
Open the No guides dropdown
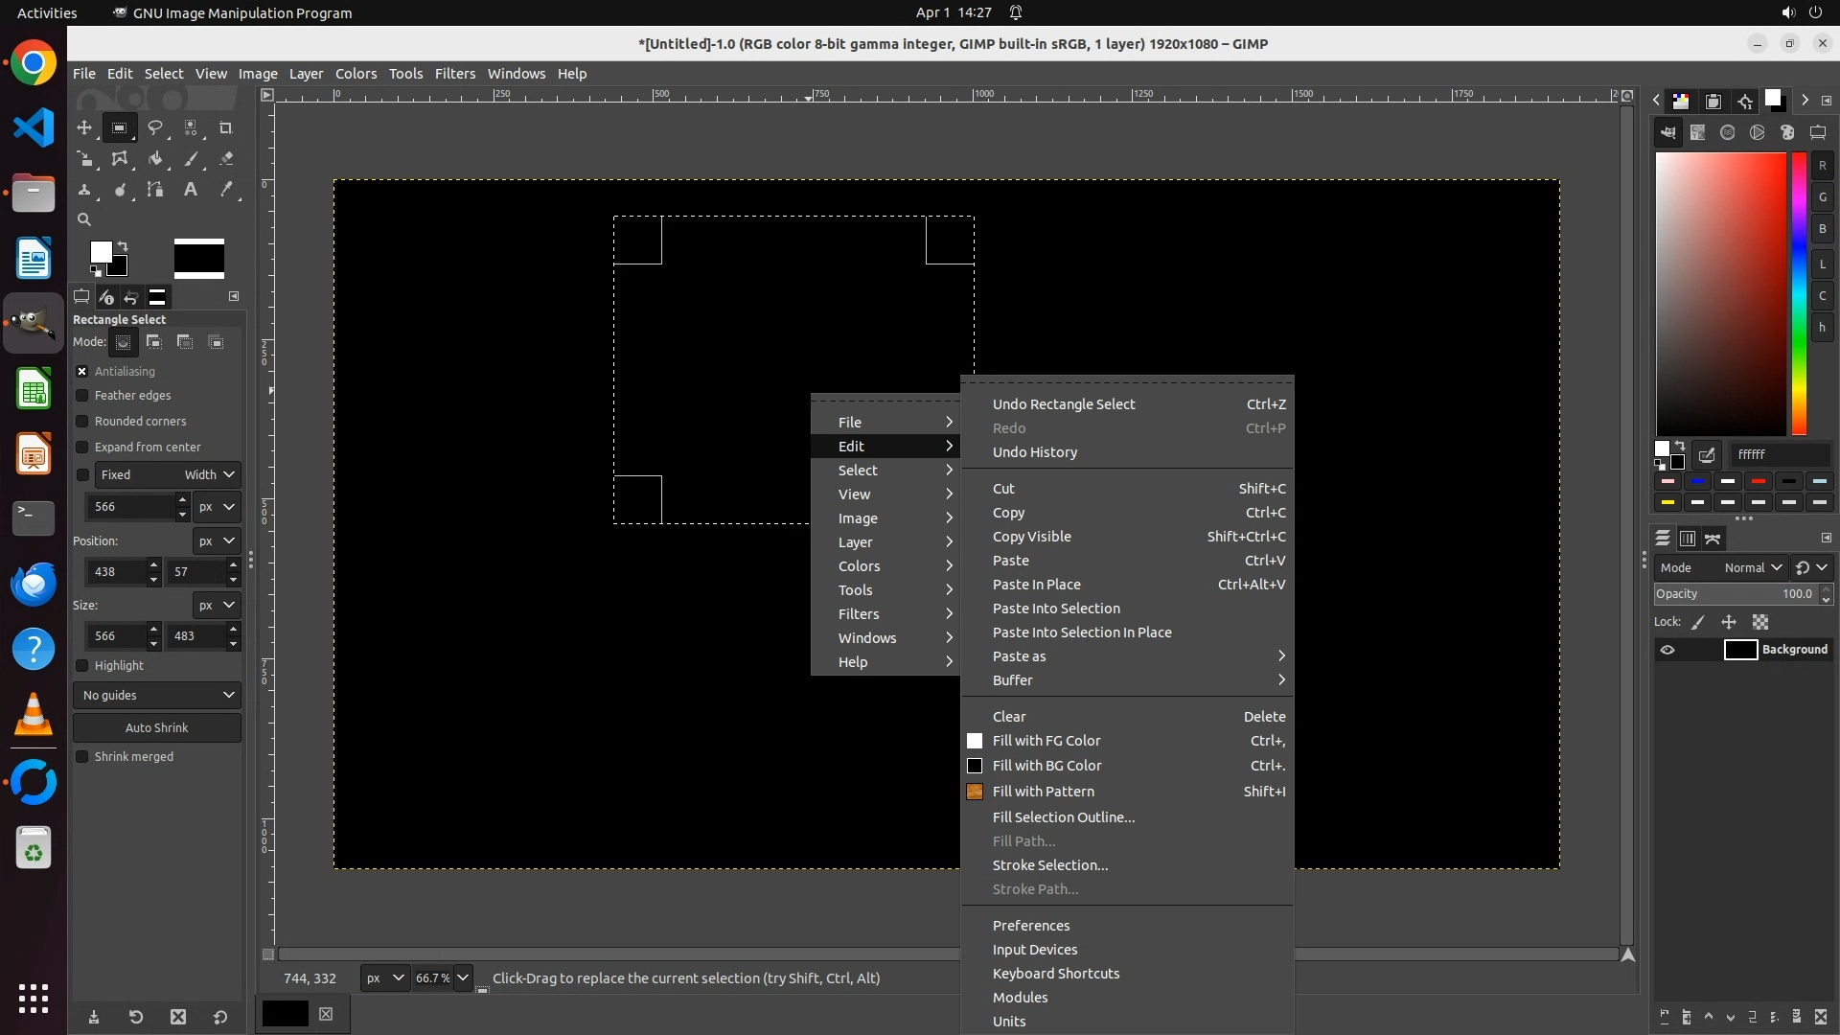(x=157, y=696)
